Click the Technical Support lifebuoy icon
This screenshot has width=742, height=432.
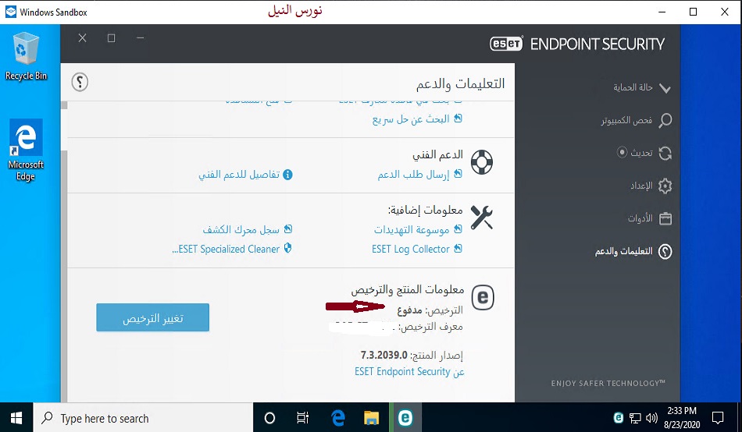click(x=481, y=161)
